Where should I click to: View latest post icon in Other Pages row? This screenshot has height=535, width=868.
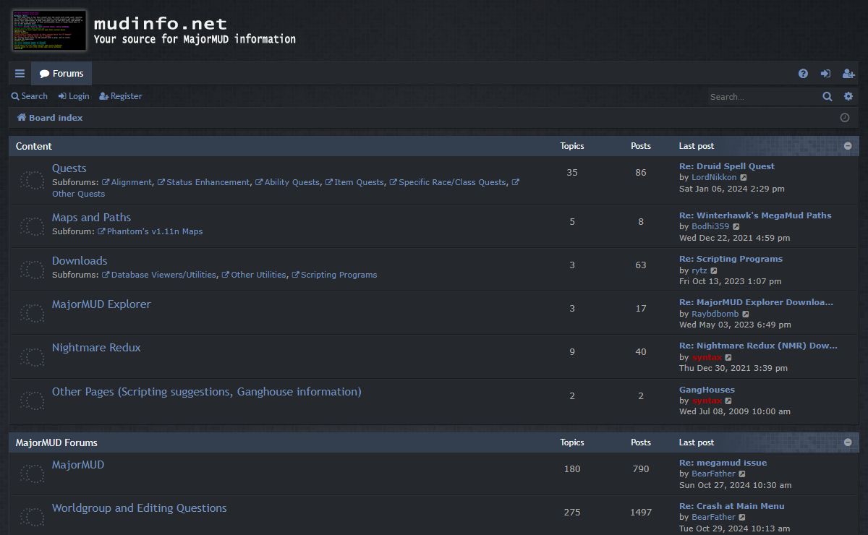pyautogui.click(x=728, y=401)
